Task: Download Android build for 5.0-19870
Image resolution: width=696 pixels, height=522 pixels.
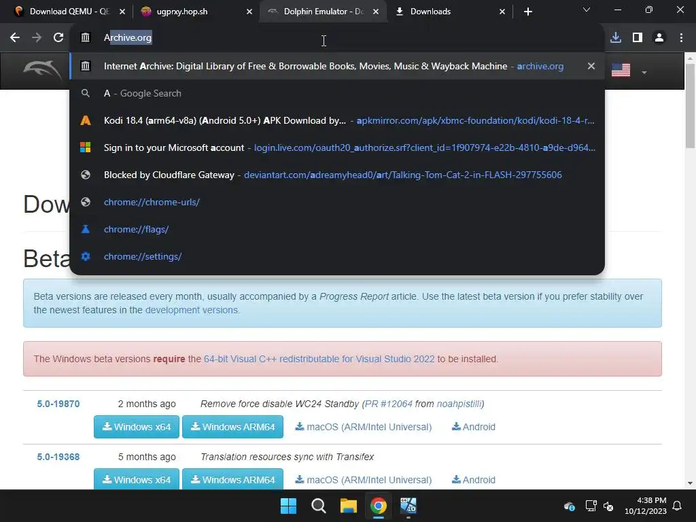Action: pyautogui.click(x=474, y=427)
